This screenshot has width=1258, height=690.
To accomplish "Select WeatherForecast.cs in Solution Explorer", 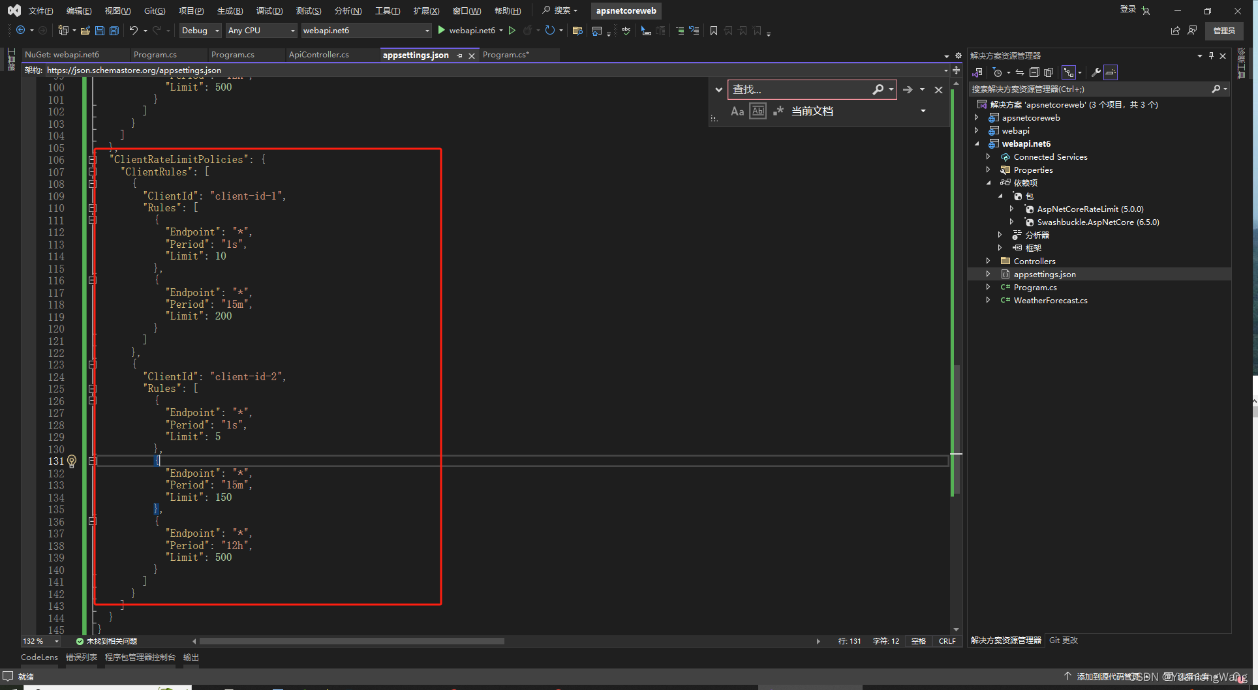I will (1050, 301).
